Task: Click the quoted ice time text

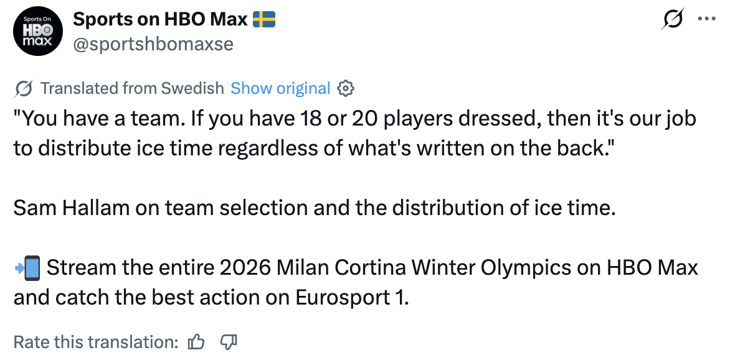Action: coord(354,133)
